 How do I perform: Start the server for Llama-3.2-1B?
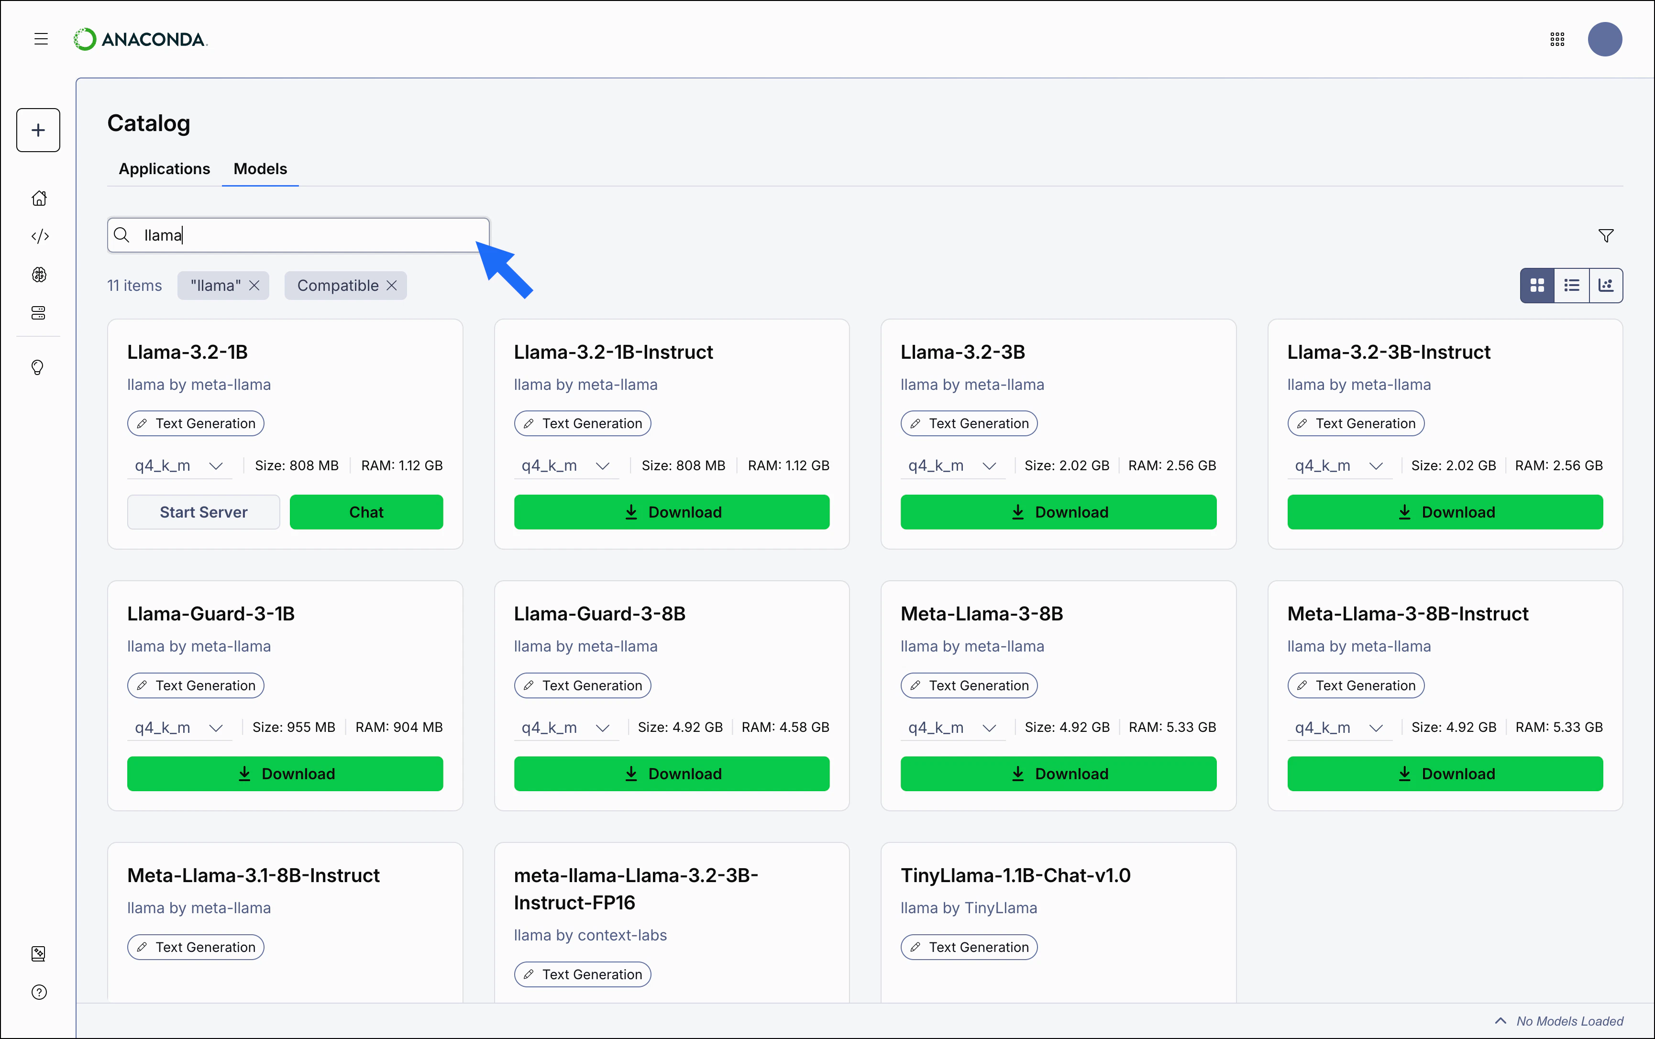point(203,511)
